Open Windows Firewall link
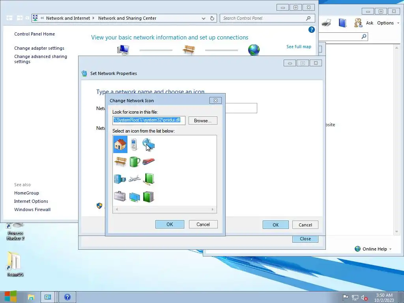The height and width of the screenshot is (303, 404). pos(32,209)
